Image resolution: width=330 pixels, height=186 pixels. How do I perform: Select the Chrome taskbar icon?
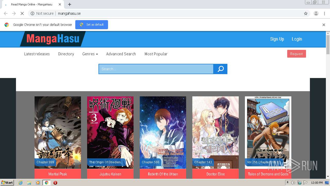point(46,183)
